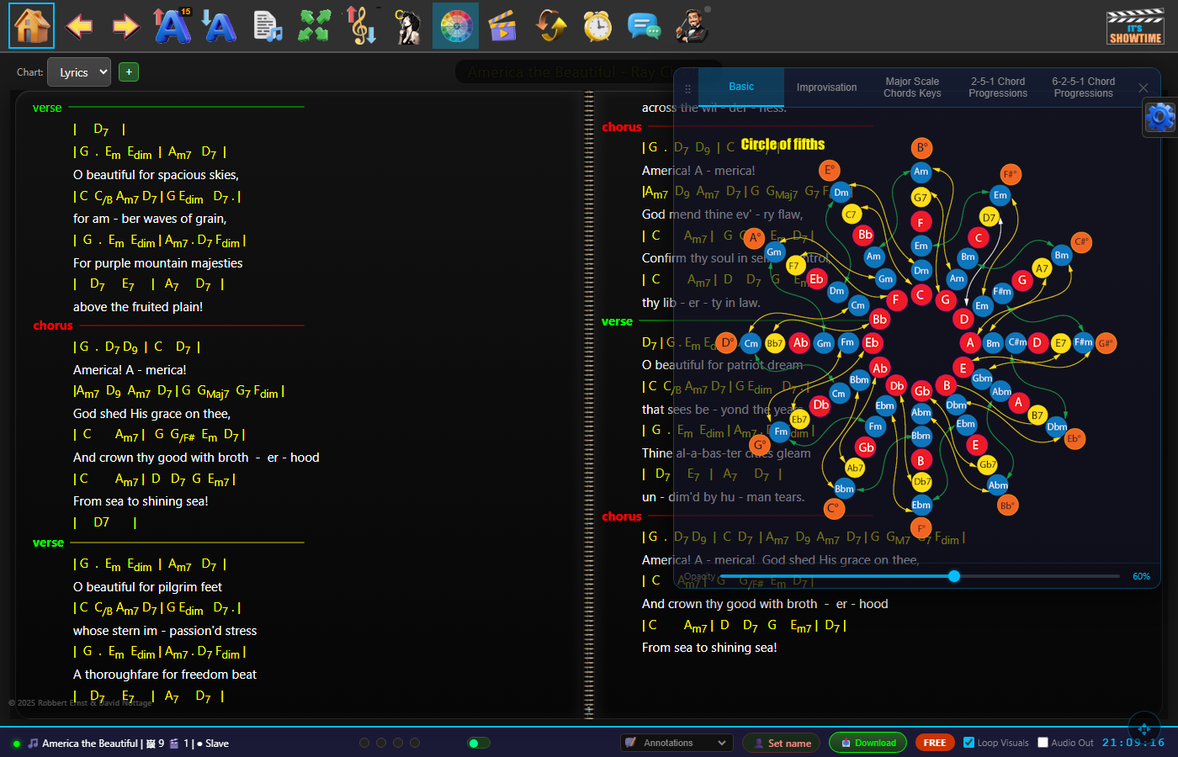Image resolution: width=1178 pixels, height=757 pixels.
Task: Click the Circle of fifths heading
Action: click(783, 145)
